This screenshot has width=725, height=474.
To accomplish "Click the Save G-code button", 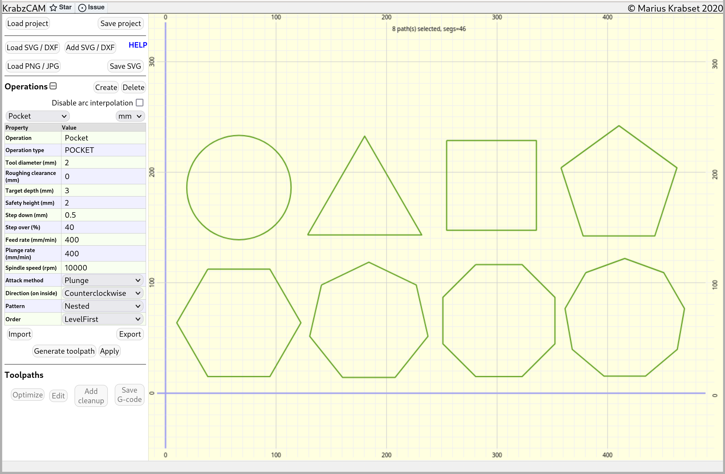I will pos(130,395).
